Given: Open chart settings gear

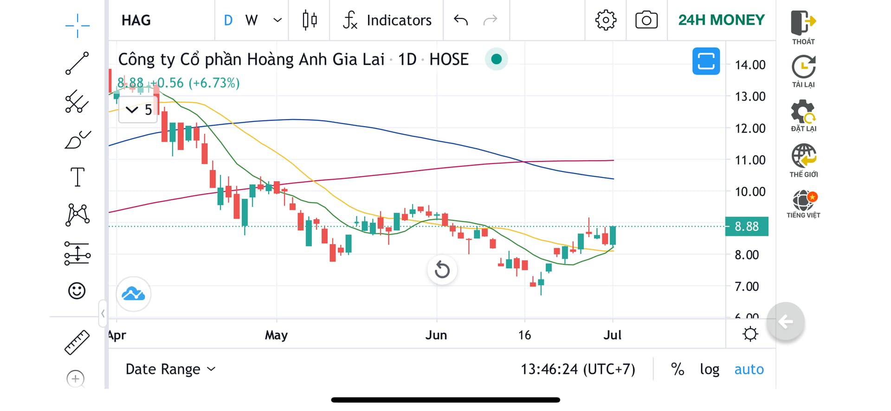Looking at the screenshot, I should (x=606, y=20).
